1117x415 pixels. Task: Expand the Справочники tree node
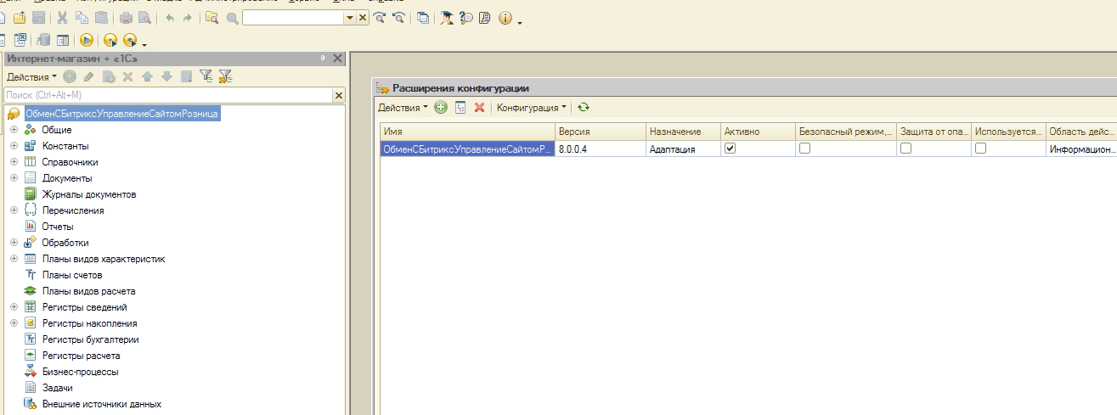tap(14, 162)
